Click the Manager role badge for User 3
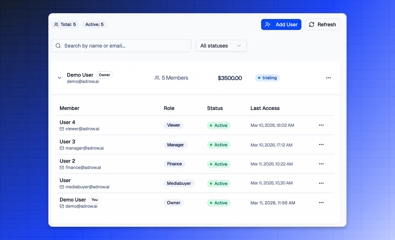The image size is (395, 240). click(x=176, y=145)
